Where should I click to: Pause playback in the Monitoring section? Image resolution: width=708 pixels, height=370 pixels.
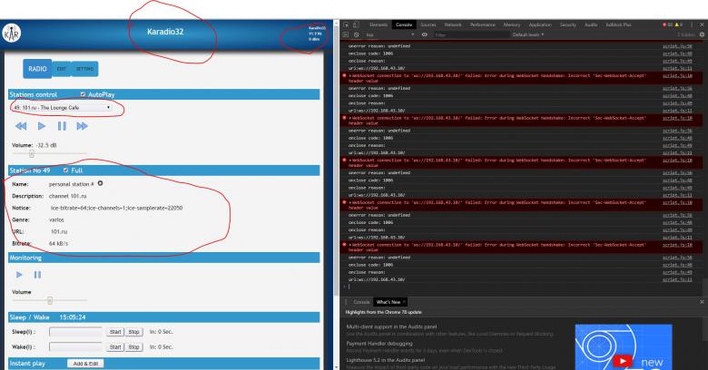point(37,275)
